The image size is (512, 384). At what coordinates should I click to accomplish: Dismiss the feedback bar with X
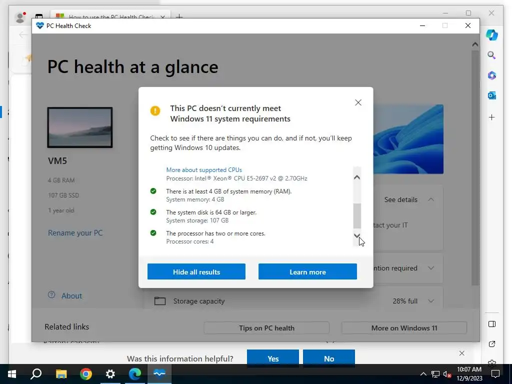point(461,353)
